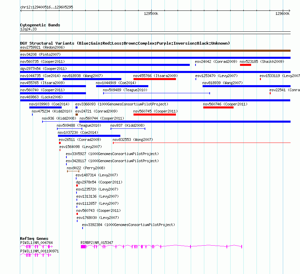Select esv1487314 (Levy2007) label
The image size is (300, 274).
[x=97, y=175]
